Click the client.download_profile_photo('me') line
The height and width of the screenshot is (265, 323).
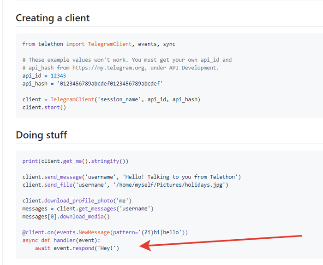tap(77, 201)
